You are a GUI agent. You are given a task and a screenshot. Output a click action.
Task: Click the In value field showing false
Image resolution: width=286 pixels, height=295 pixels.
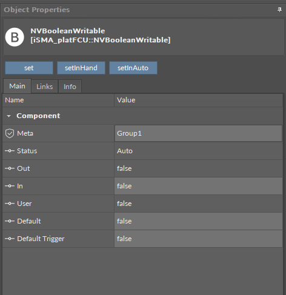click(198, 186)
